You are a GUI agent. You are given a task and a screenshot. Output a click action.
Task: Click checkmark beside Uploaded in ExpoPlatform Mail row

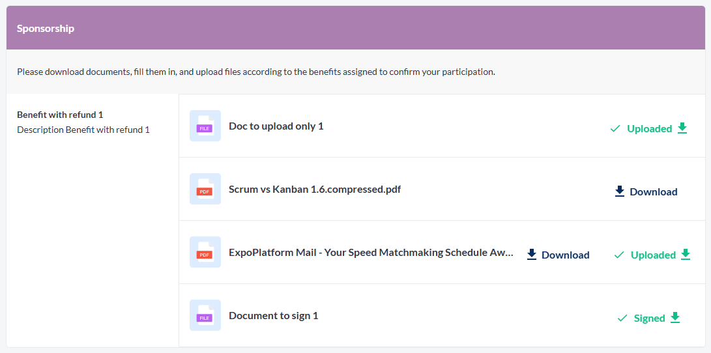tap(619, 255)
